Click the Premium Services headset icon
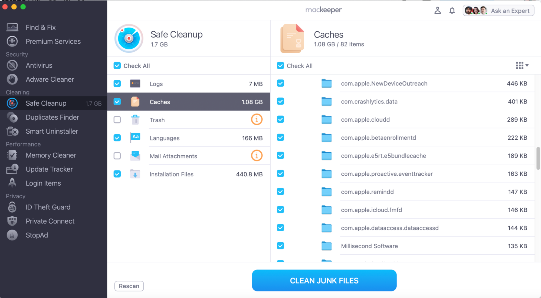The image size is (541, 298). pyautogui.click(x=12, y=41)
